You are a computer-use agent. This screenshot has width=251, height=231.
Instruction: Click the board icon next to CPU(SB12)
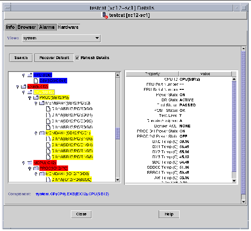point(30,92)
